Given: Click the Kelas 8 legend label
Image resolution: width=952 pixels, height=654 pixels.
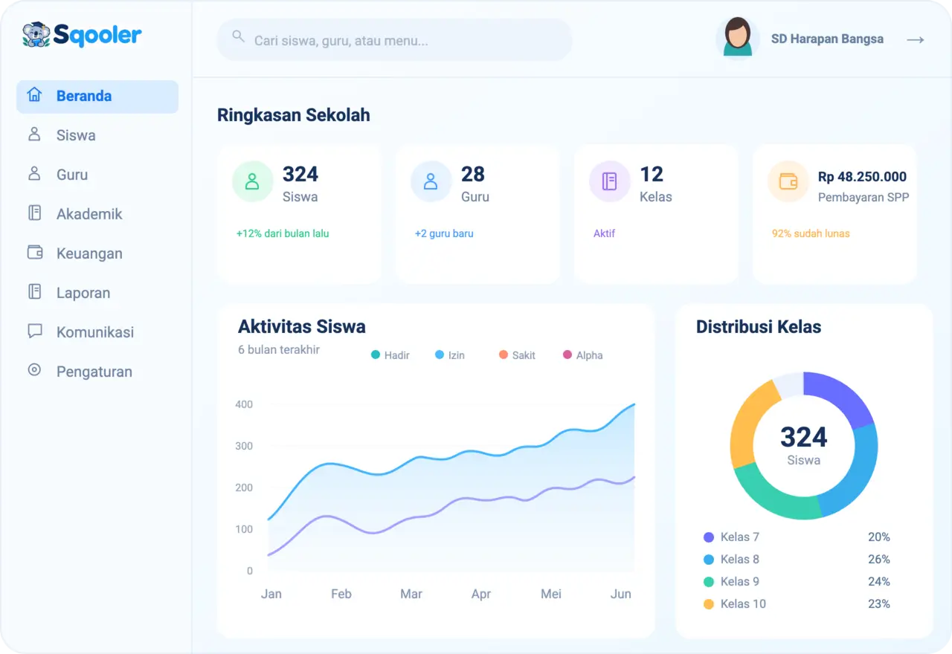Looking at the screenshot, I should pos(740,560).
